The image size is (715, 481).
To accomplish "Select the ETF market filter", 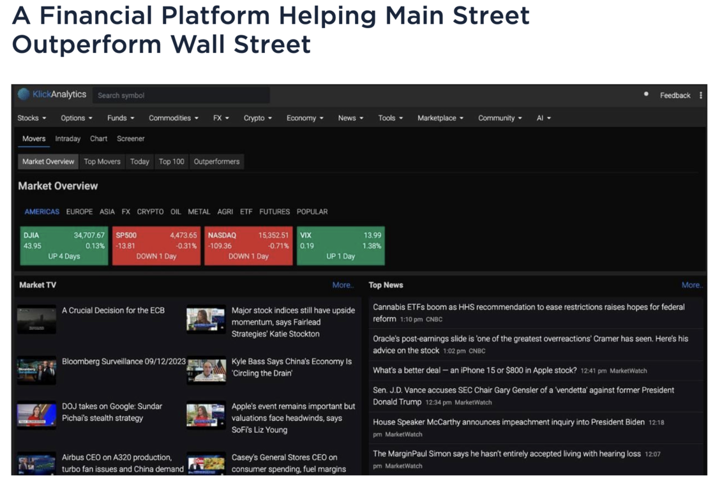I will tap(246, 212).
